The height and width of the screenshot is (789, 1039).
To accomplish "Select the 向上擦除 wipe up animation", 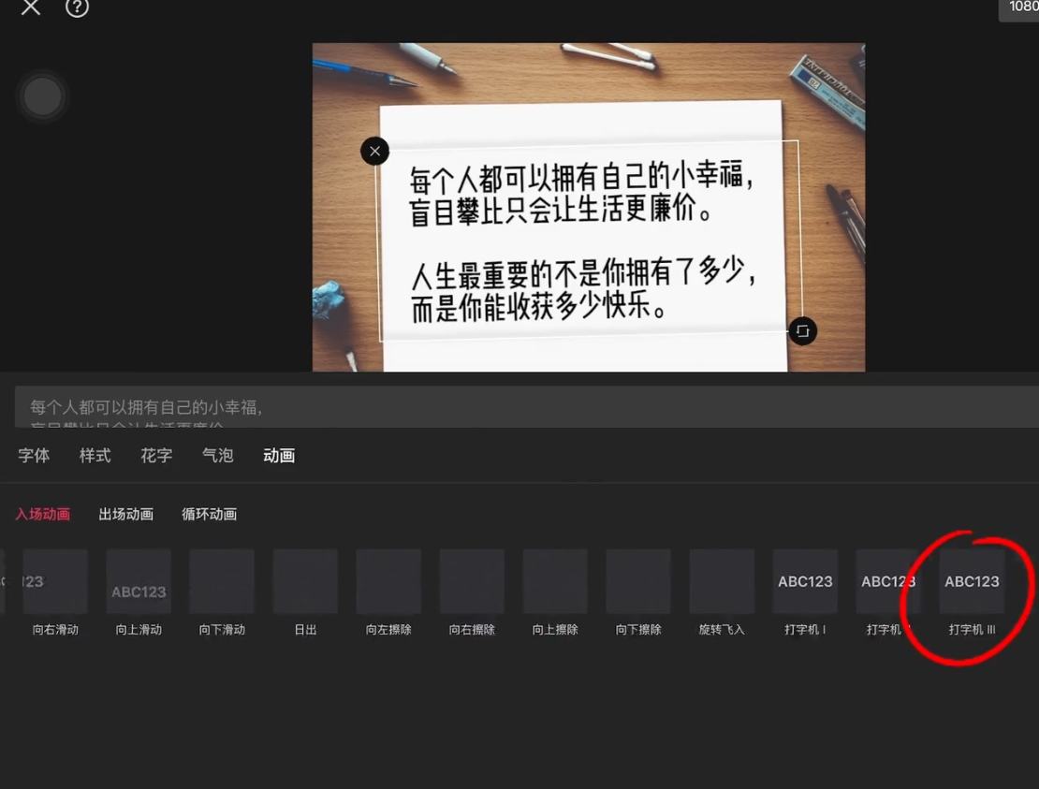I will tap(555, 581).
